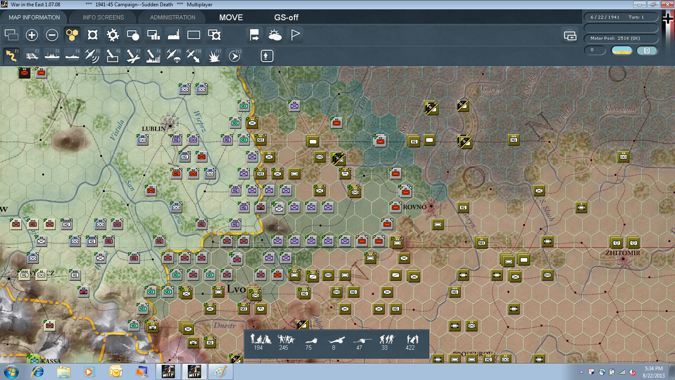The height and width of the screenshot is (380, 675).
Task: Click the ROVNO city label
Action: pos(415,207)
